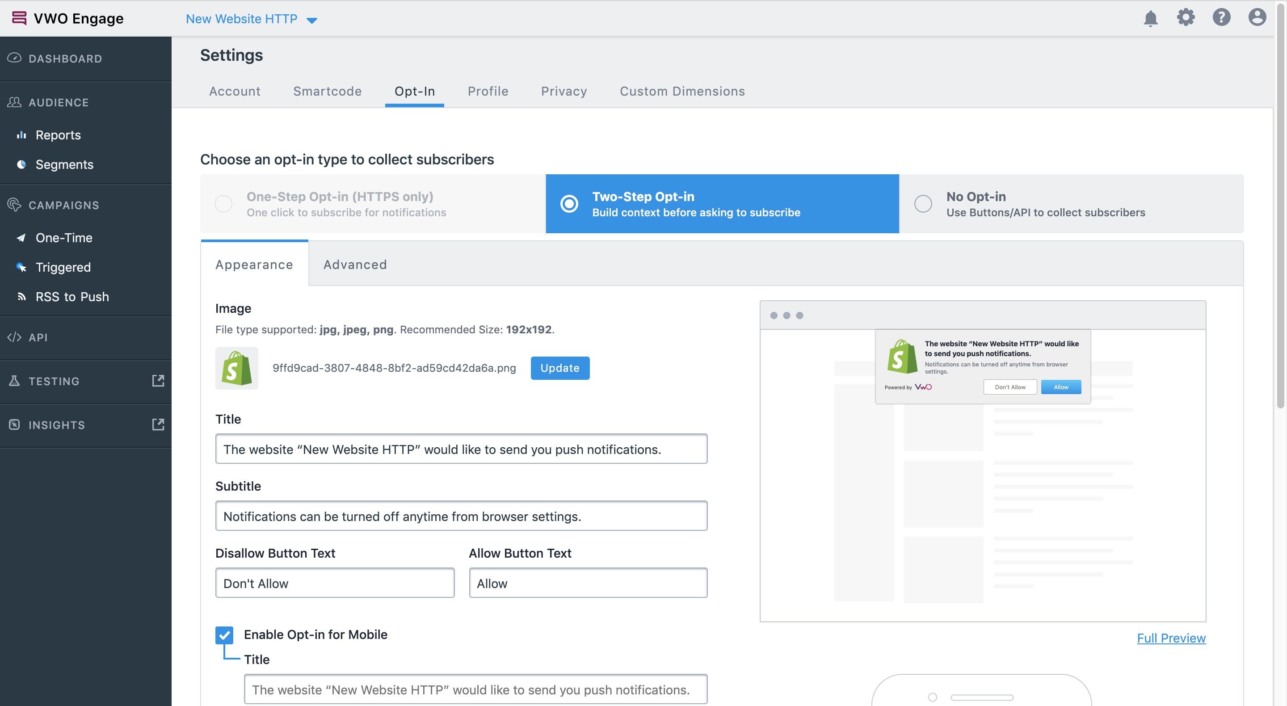1287x706 pixels.
Task: Click the VWO Engage logo
Action: pos(67,18)
